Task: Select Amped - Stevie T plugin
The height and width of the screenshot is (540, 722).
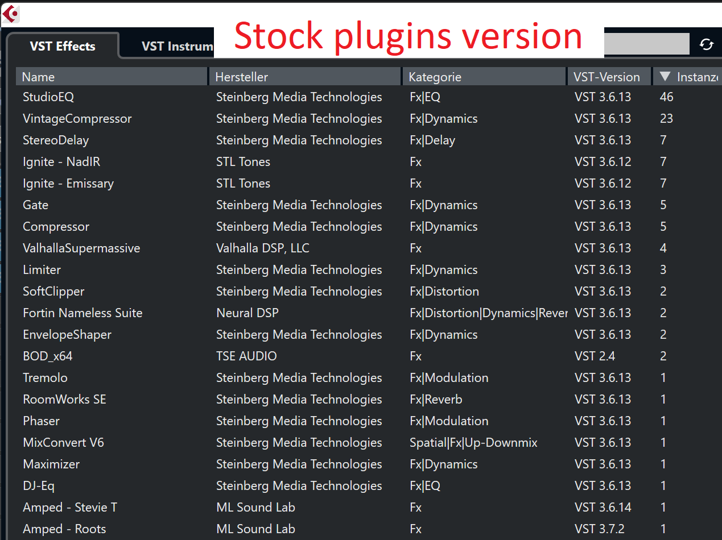Action: tap(70, 508)
